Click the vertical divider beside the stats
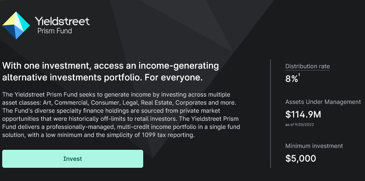Screen dimensions: 365x181 (x=271, y=113)
